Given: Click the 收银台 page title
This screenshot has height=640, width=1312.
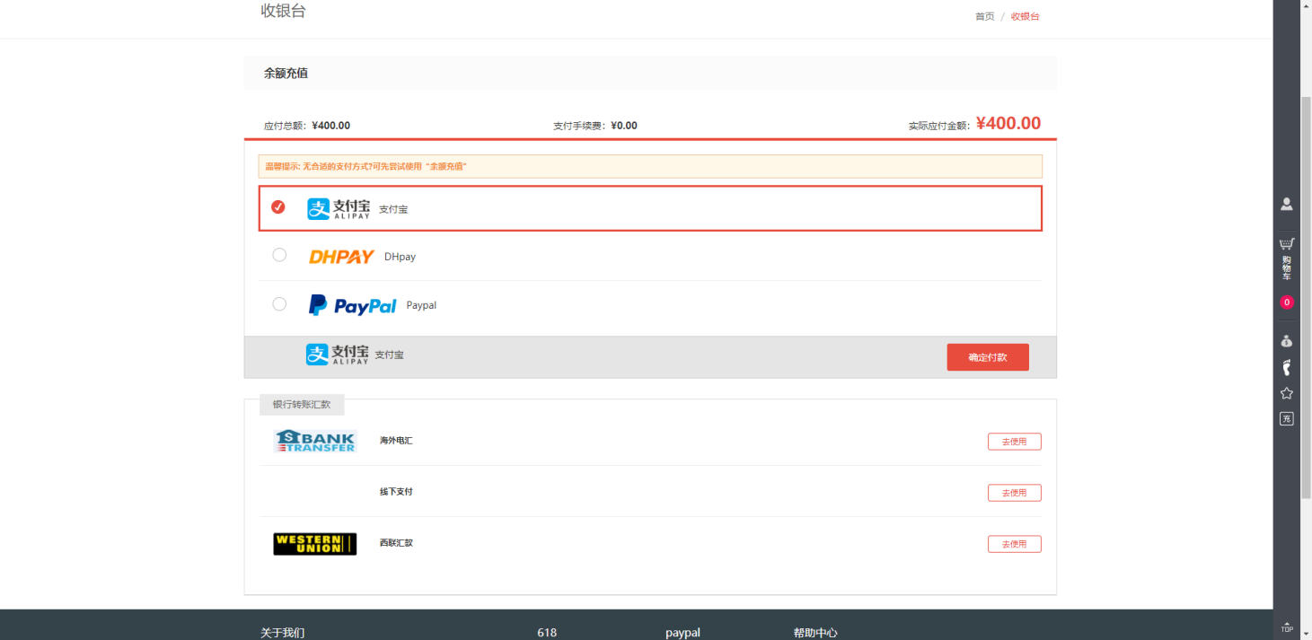Looking at the screenshot, I should click(283, 11).
